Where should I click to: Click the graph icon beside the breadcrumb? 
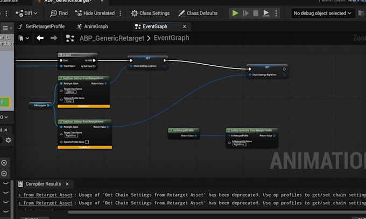coord(70,38)
